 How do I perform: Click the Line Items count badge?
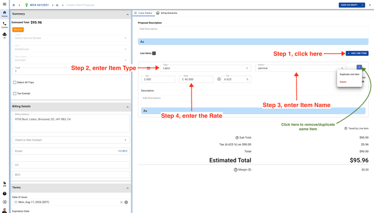click(154, 53)
